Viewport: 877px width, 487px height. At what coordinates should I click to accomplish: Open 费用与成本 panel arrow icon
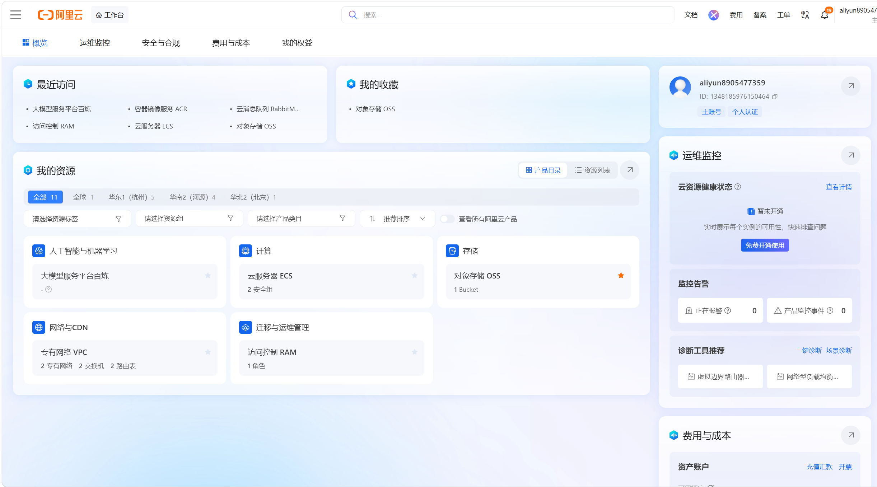851,435
